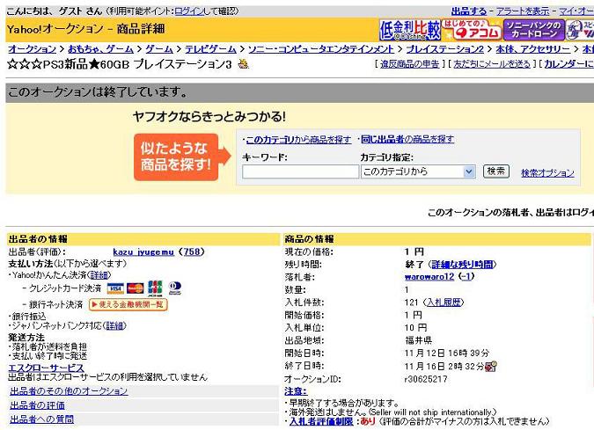594x430 pixels.
Task: Click the キーワード search input field
Action: [300, 171]
